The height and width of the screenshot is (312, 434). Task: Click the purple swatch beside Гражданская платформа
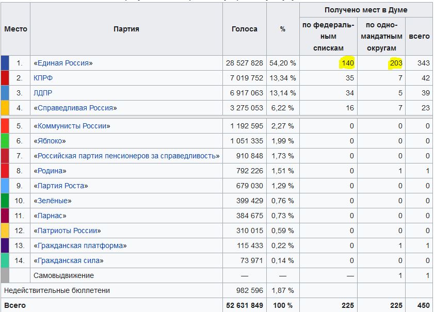pyautogui.click(x=5, y=245)
